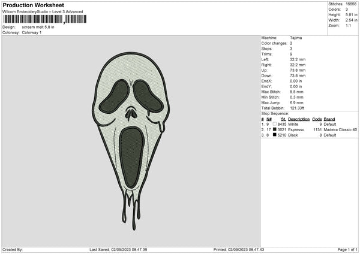
Task: Click the 'Page 1 of 1' footer text
Action: click(x=347, y=250)
